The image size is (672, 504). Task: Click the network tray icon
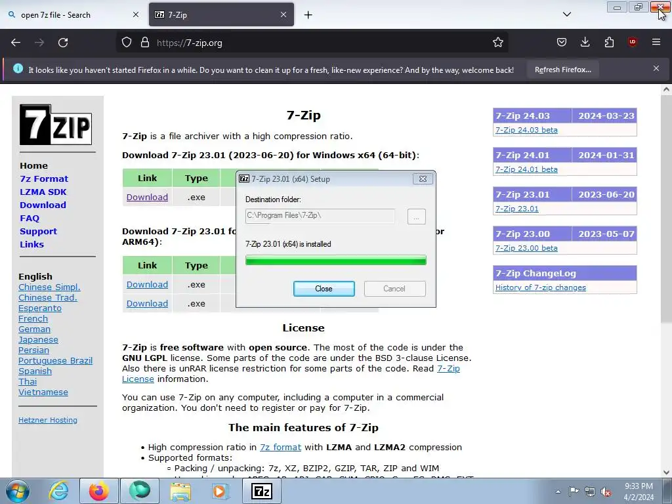(x=590, y=492)
